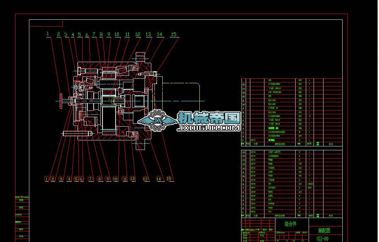Click circled balloon 1 at bottom
Viewport: 379px width, 242px height.
(47, 179)
